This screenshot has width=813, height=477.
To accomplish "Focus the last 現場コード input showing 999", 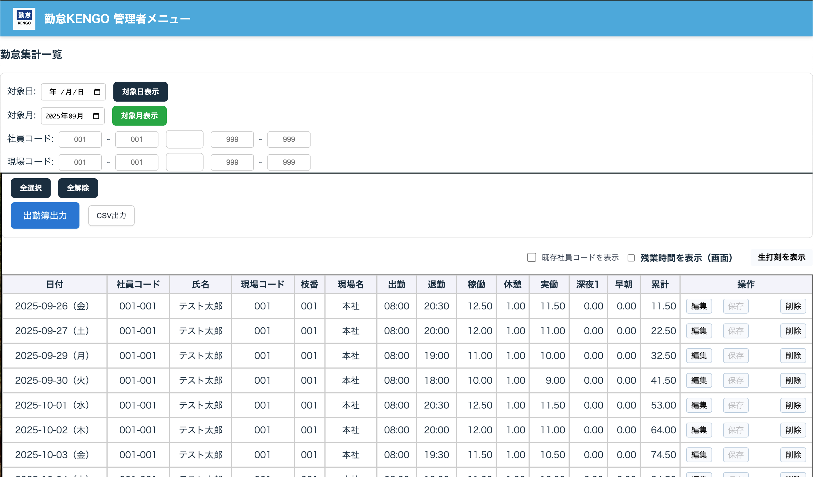I will pyautogui.click(x=289, y=162).
